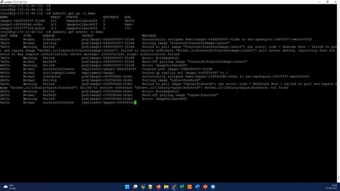340x191 pixels.
Task: Click the green terminal cursor block
Action: (x=135, y=102)
